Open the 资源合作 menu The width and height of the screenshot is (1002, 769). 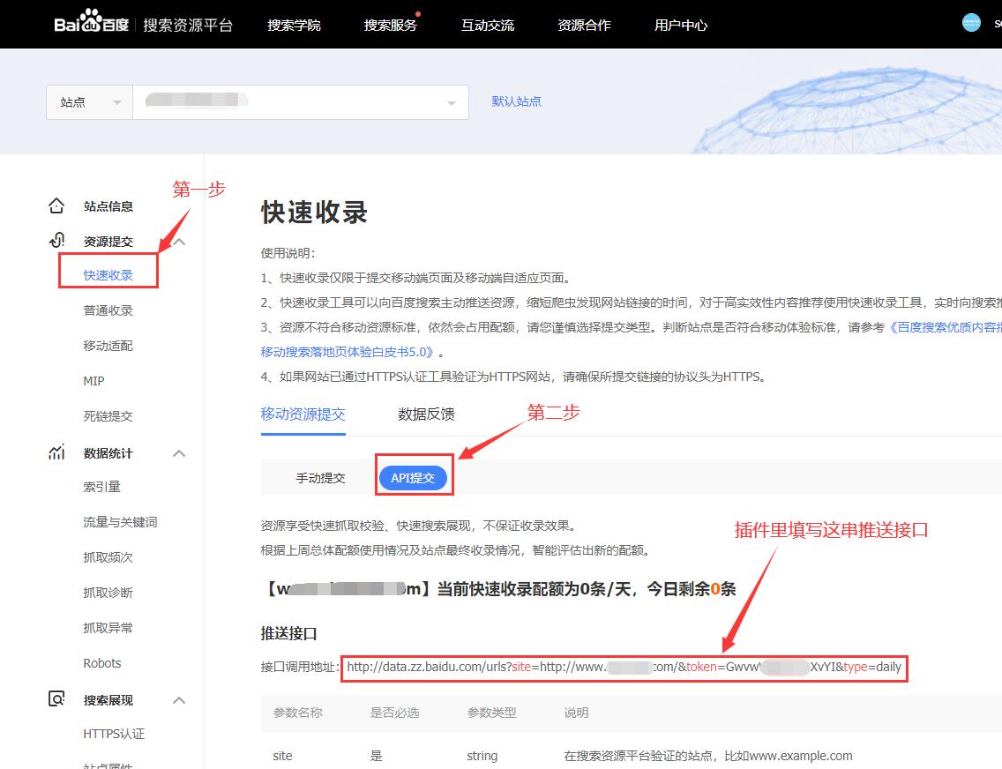coord(584,25)
